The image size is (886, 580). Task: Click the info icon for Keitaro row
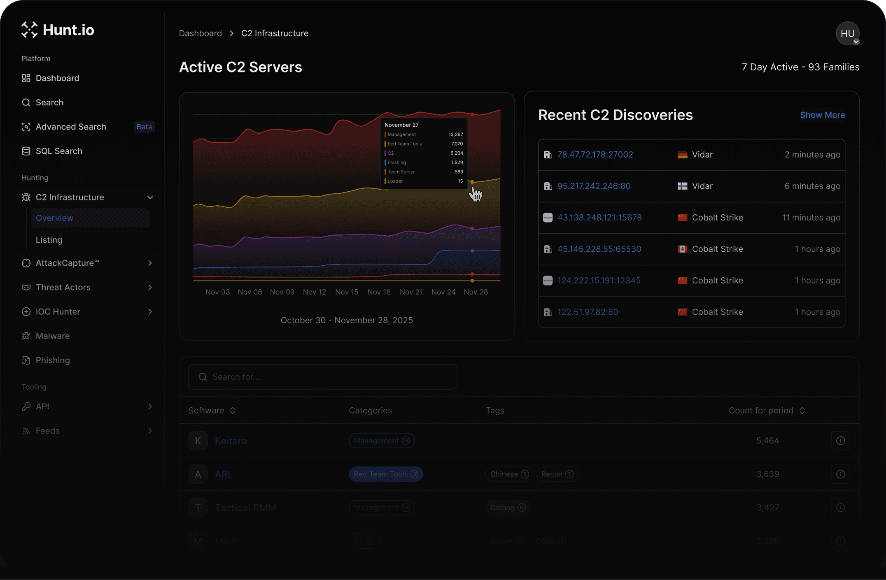coord(840,441)
